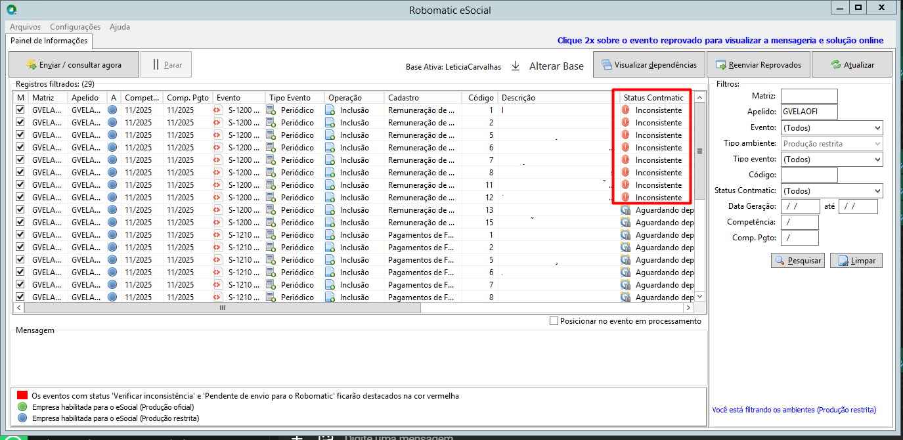Uncheck the S-1200 code 5 row checkbox
The image size is (903, 440).
pyautogui.click(x=20, y=135)
